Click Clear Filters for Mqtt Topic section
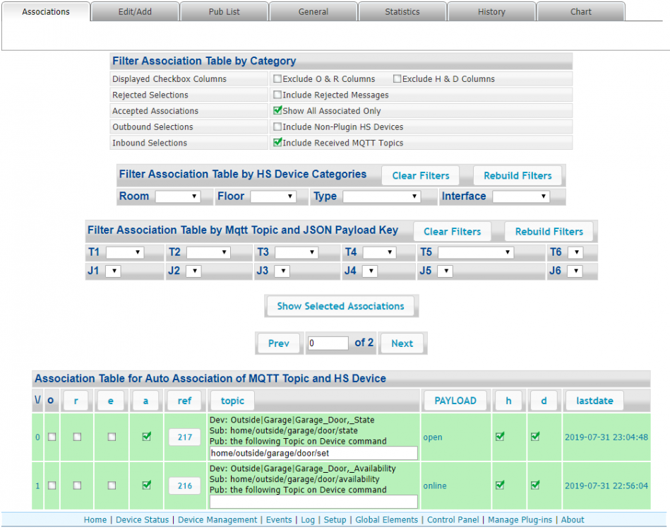This screenshot has height=530, width=670. click(x=452, y=232)
